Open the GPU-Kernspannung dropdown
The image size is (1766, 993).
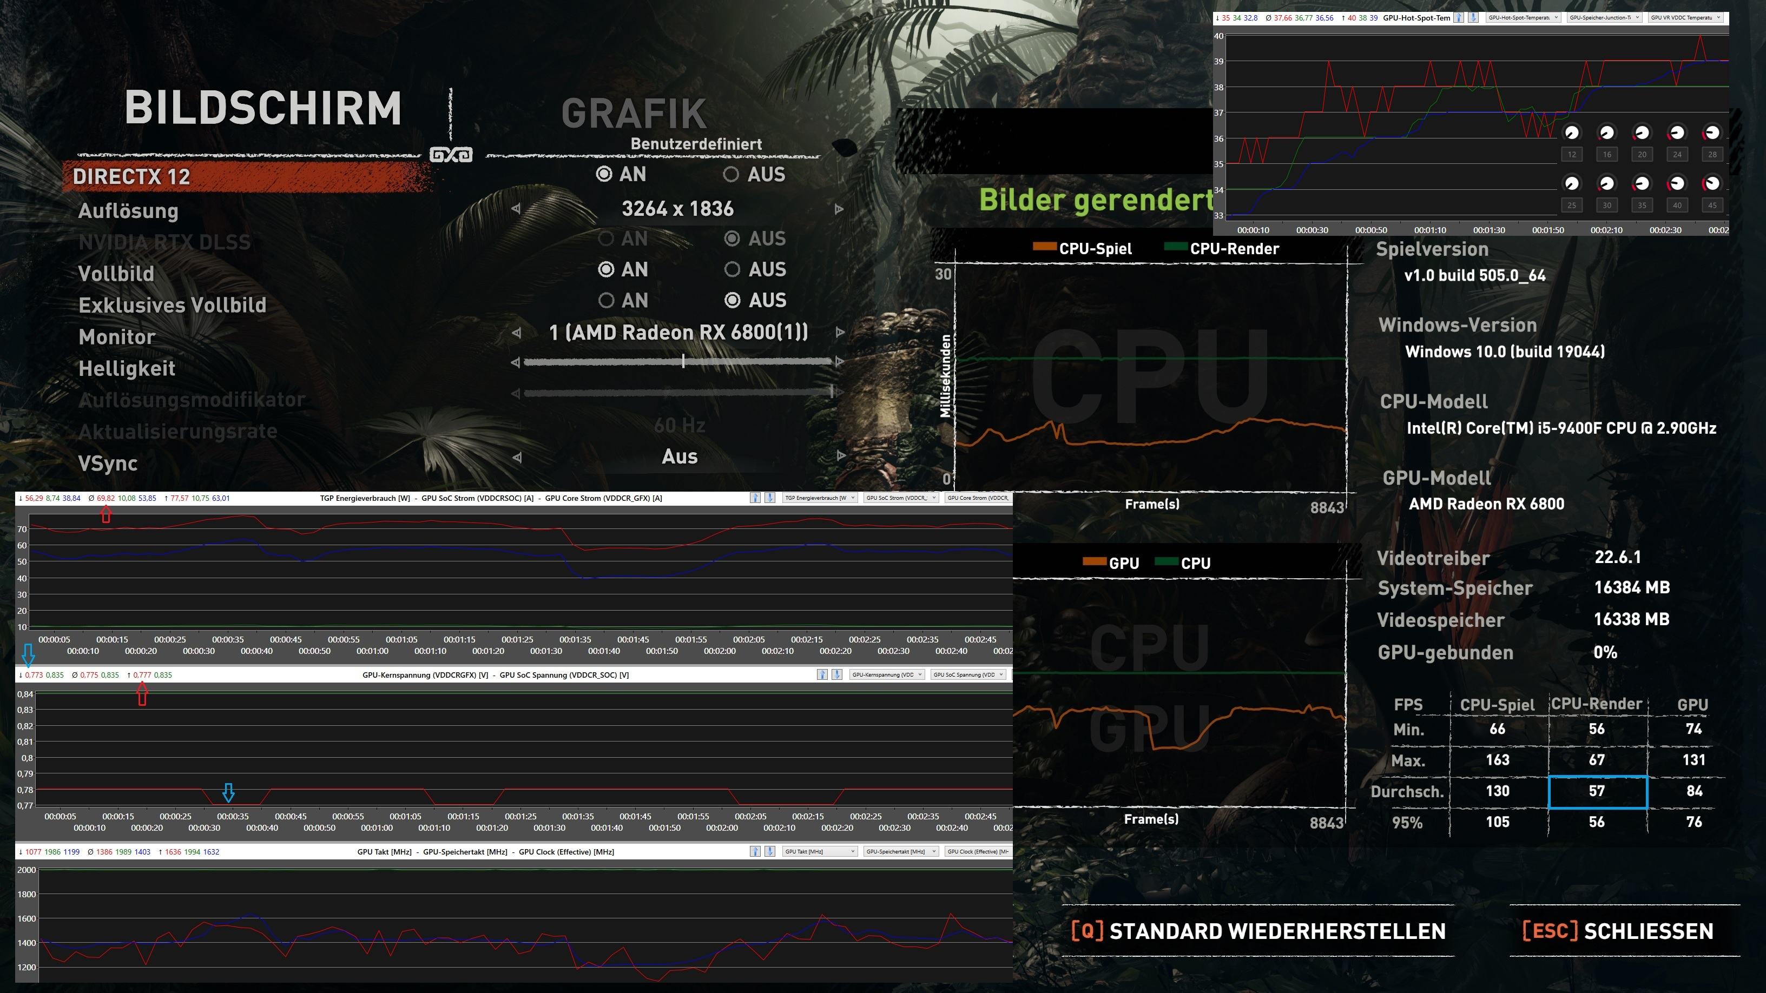(x=887, y=674)
